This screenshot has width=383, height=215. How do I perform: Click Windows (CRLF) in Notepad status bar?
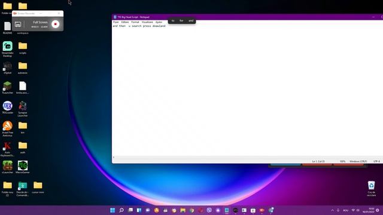[358, 161]
